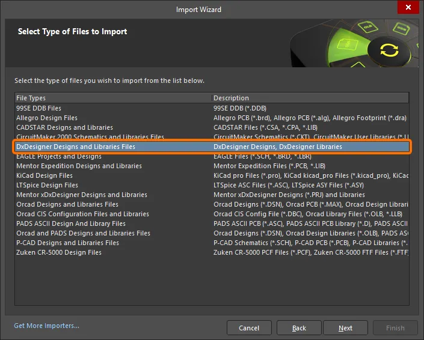
Task: Click the Description column header
Action: [x=310, y=98]
